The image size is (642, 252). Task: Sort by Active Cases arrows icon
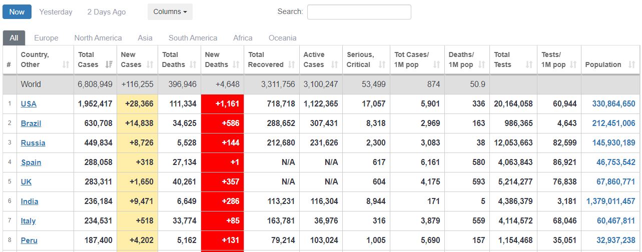point(335,64)
